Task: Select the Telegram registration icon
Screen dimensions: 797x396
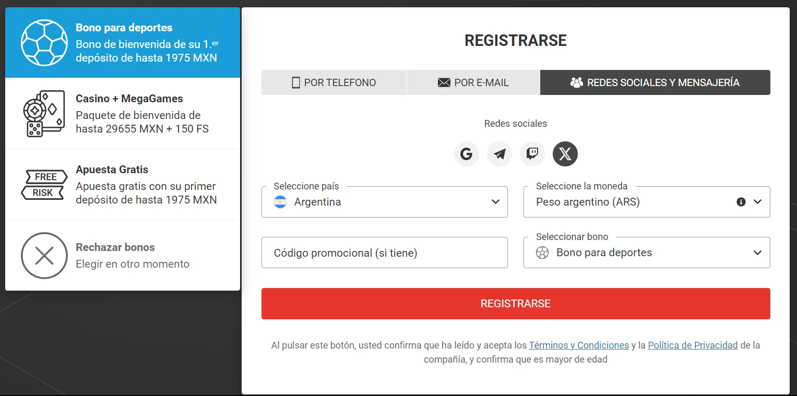Action: pos(499,154)
